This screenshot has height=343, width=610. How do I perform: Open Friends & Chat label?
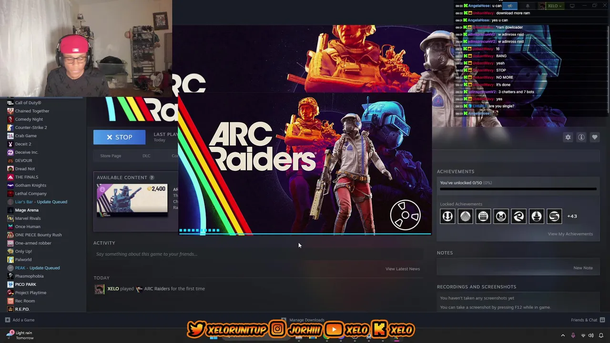(584, 320)
